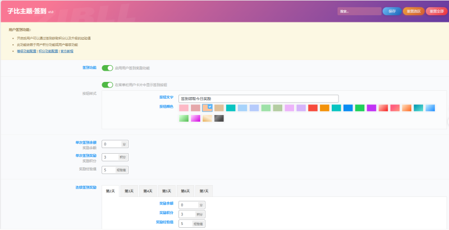Click the search field in header
Image resolution: width=449 pixels, height=230 pixels.
(359, 11)
